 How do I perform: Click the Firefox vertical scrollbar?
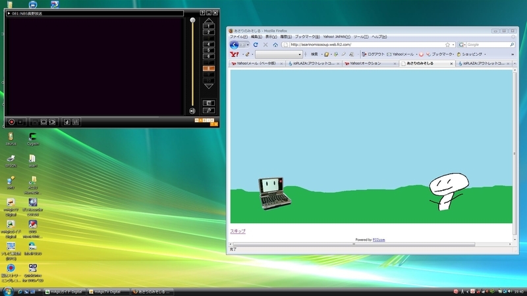pyautogui.click(x=514, y=154)
